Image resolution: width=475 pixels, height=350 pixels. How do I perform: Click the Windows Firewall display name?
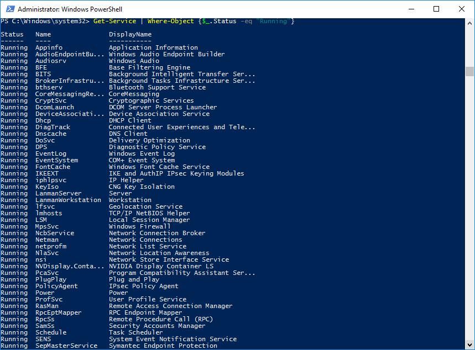coord(139,226)
